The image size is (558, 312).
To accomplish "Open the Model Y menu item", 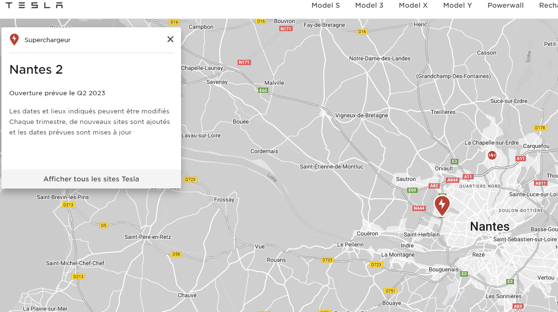I will click(x=457, y=5).
